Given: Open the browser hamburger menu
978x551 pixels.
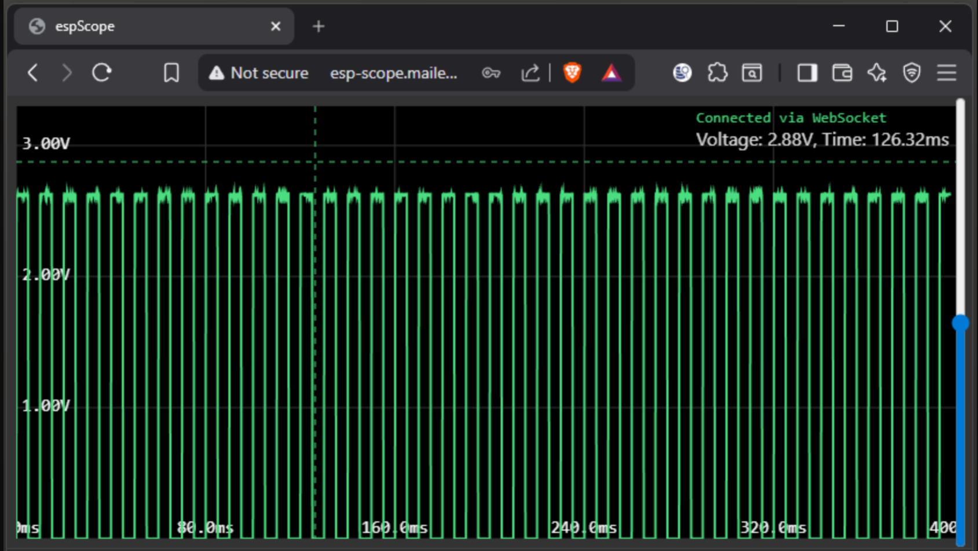Looking at the screenshot, I should [946, 72].
